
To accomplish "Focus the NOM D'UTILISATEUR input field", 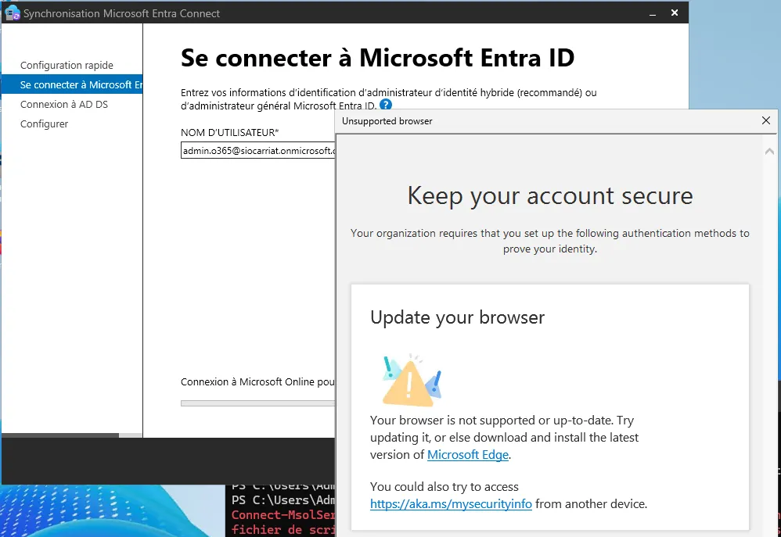I will pyautogui.click(x=257, y=151).
